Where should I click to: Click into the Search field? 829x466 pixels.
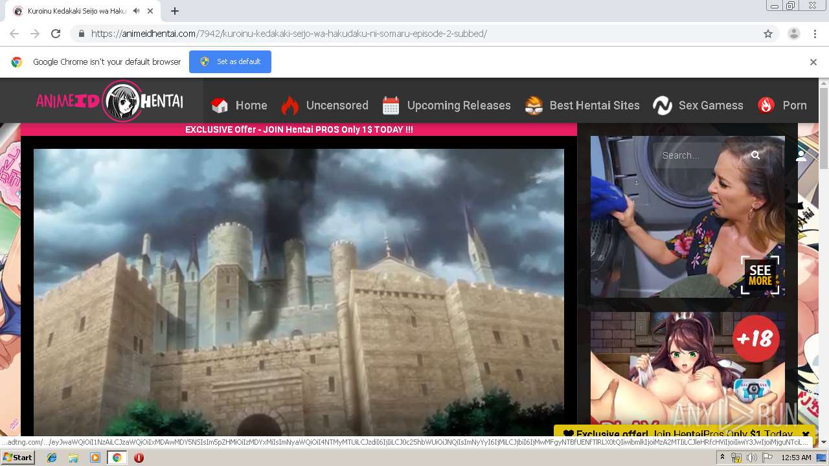tap(701, 155)
